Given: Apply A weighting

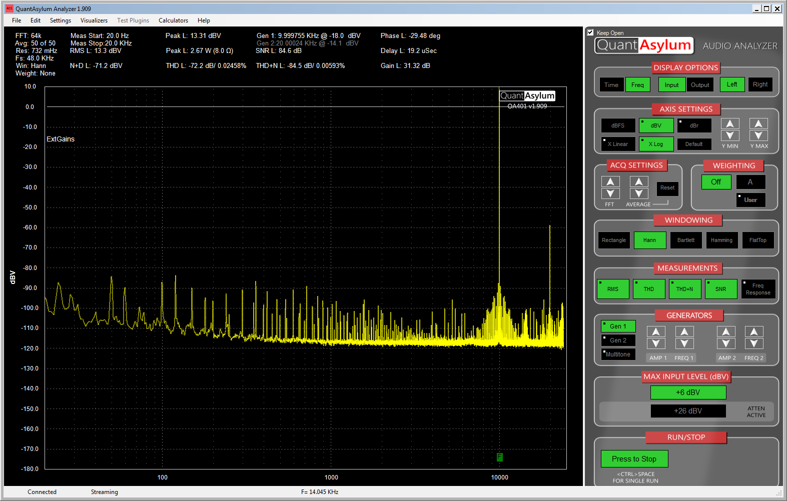Looking at the screenshot, I should tap(750, 182).
